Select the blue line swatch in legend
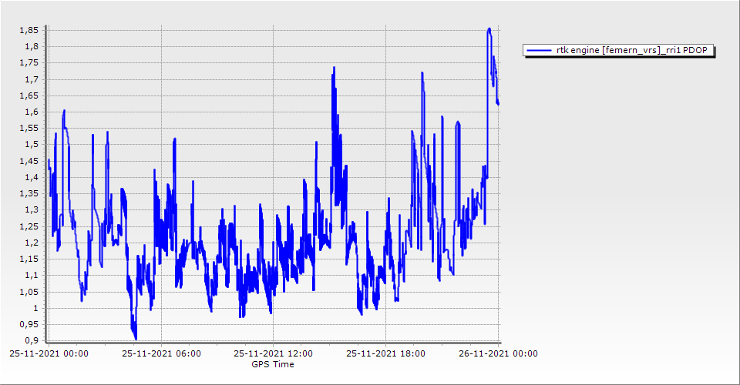The image size is (740, 385). (x=539, y=51)
